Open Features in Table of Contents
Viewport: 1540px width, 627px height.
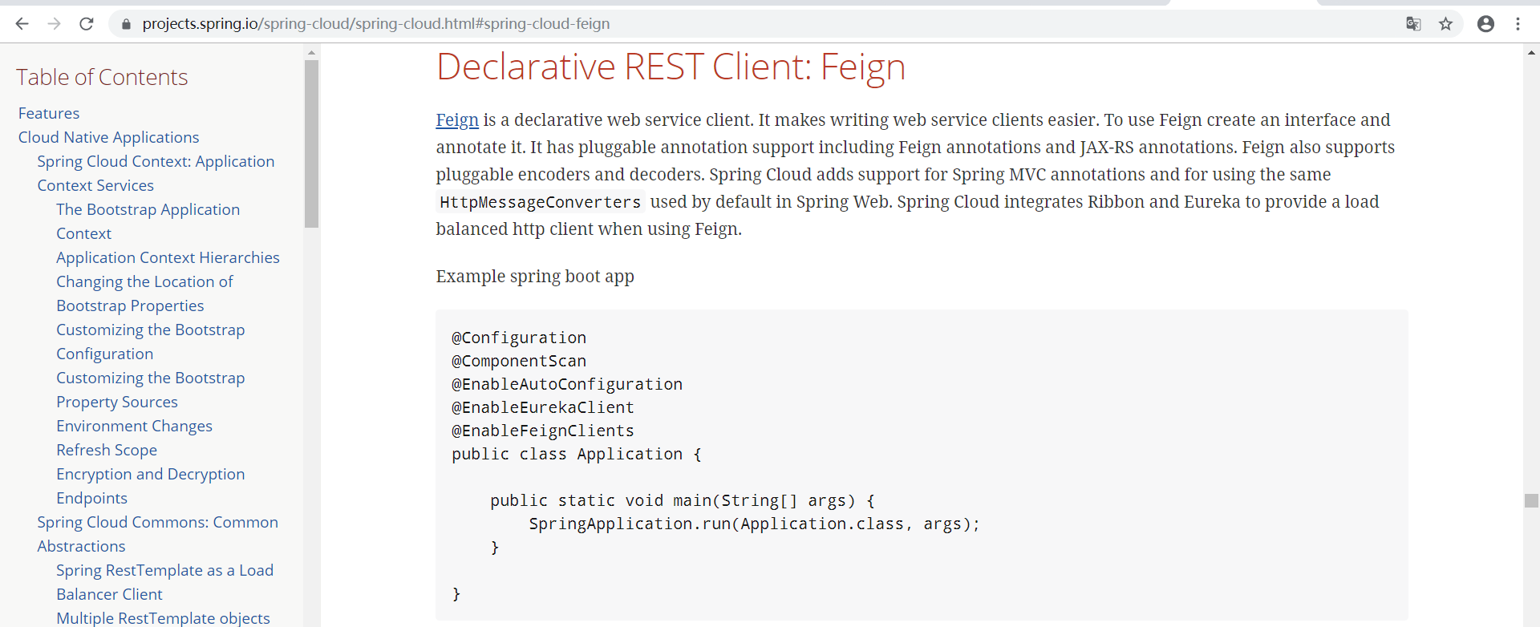[x=49, y=113]
